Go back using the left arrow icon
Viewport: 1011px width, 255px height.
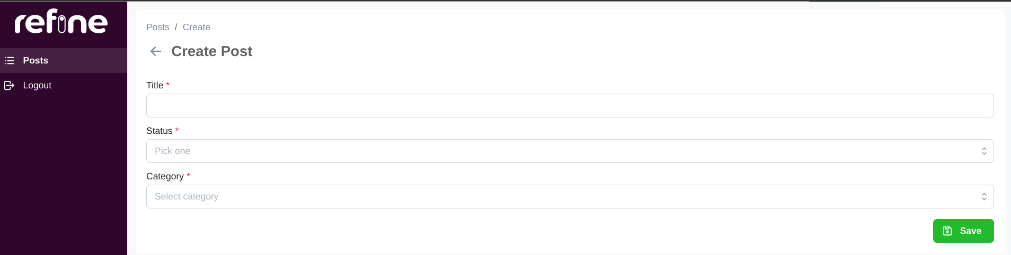[155, 51]
